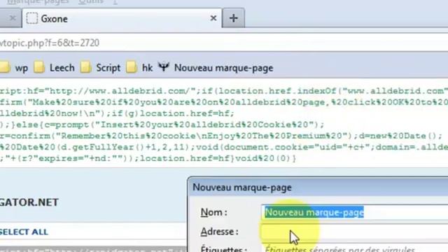Open a new tab with plus button

pyautogui.click(x=233, y=18)
